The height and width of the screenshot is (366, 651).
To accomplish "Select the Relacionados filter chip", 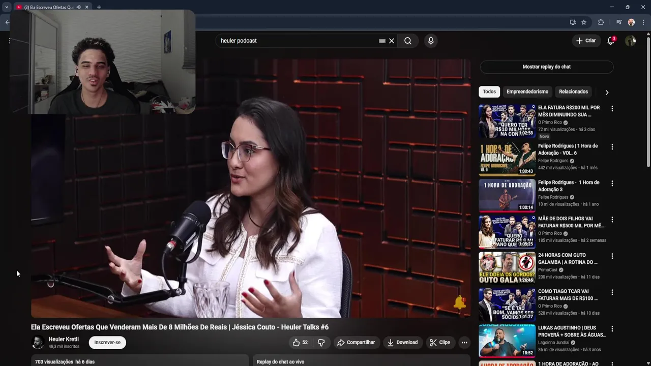I will (573, 91).
